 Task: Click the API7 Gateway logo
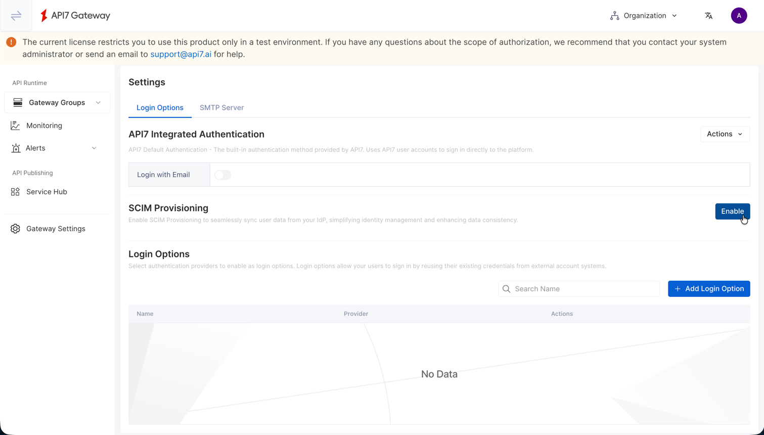coord(74,15)
